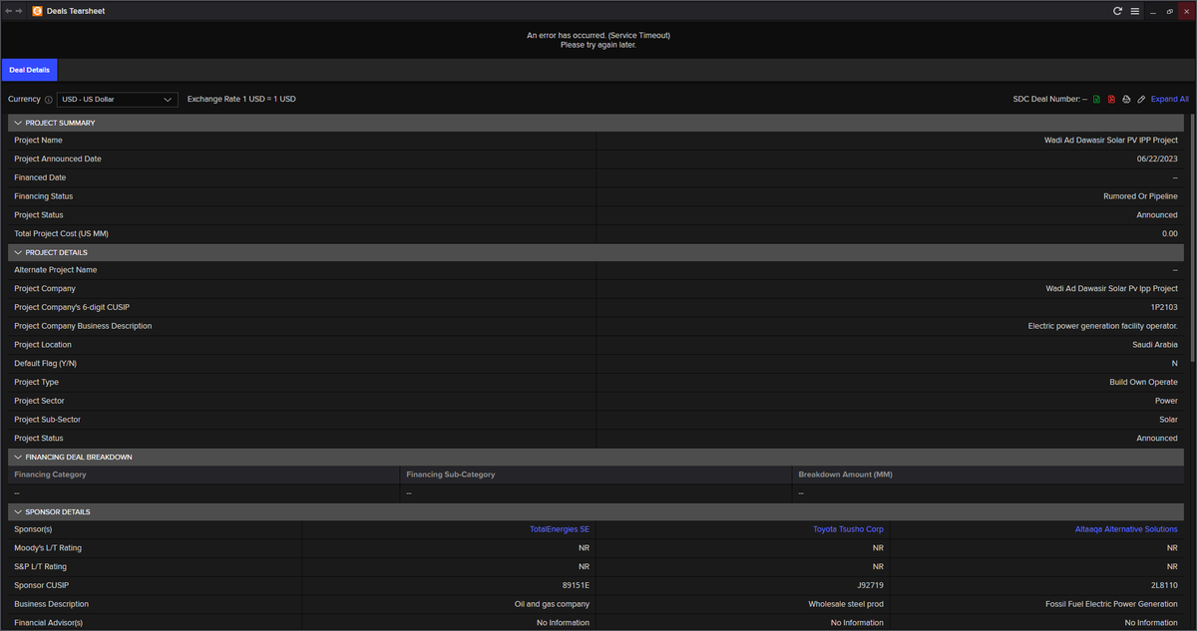The width and height of the screenshot is (1197, 631).
Task: Select sponsor CUSIP 89151E
Action: (576, 585)
